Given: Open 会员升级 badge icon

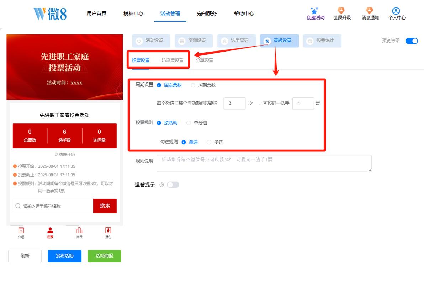Looking at the screenshot, I should tap(341, 11).
